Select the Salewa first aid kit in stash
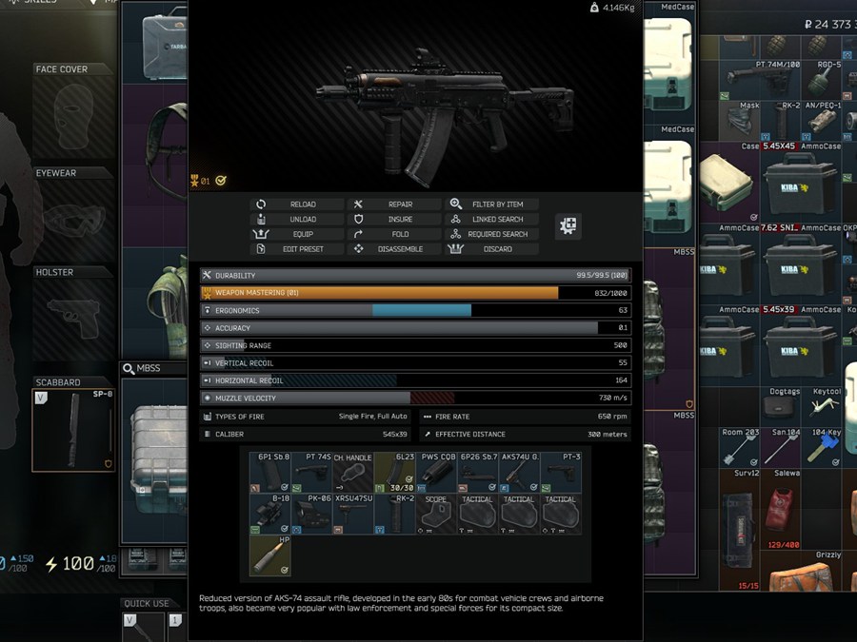This screenshot has height=642, width=857. point(781,510)
